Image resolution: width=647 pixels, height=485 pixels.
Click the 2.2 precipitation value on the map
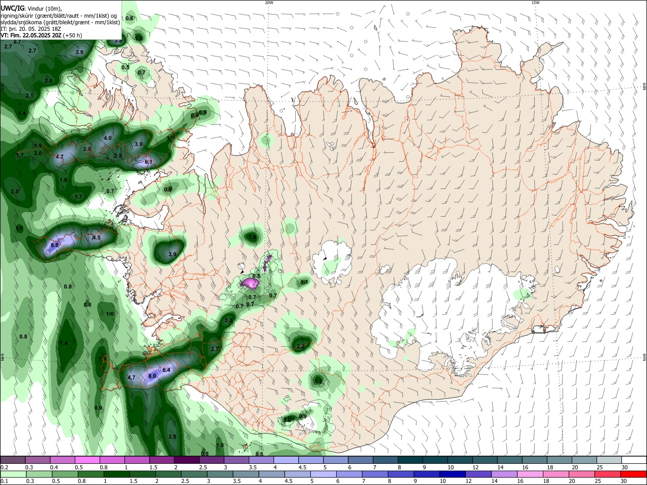300,346
